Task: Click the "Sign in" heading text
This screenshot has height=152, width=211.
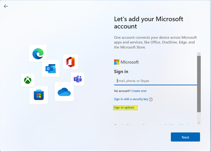Action: point(121,72)
